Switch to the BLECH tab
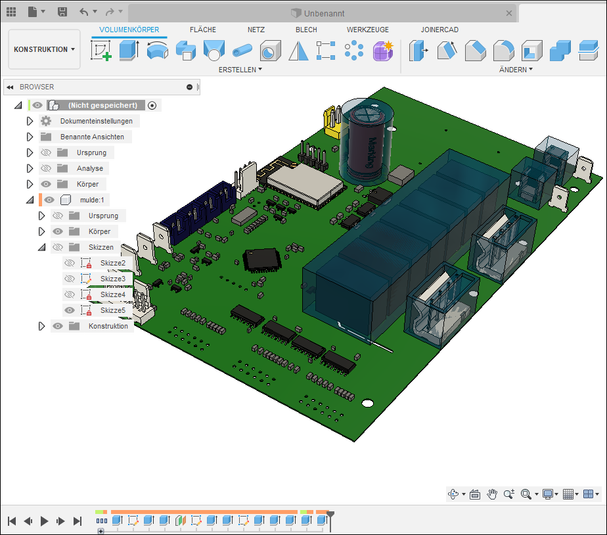 306,30
